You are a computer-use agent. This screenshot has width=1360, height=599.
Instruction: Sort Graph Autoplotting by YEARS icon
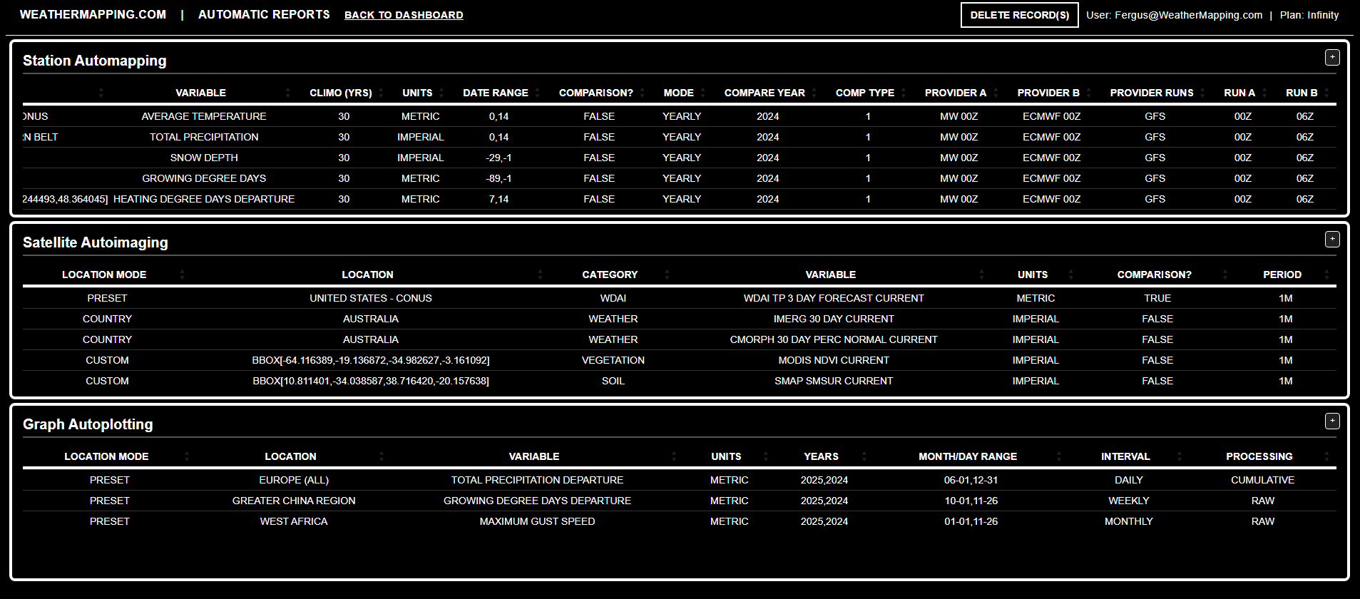[864, 456]
